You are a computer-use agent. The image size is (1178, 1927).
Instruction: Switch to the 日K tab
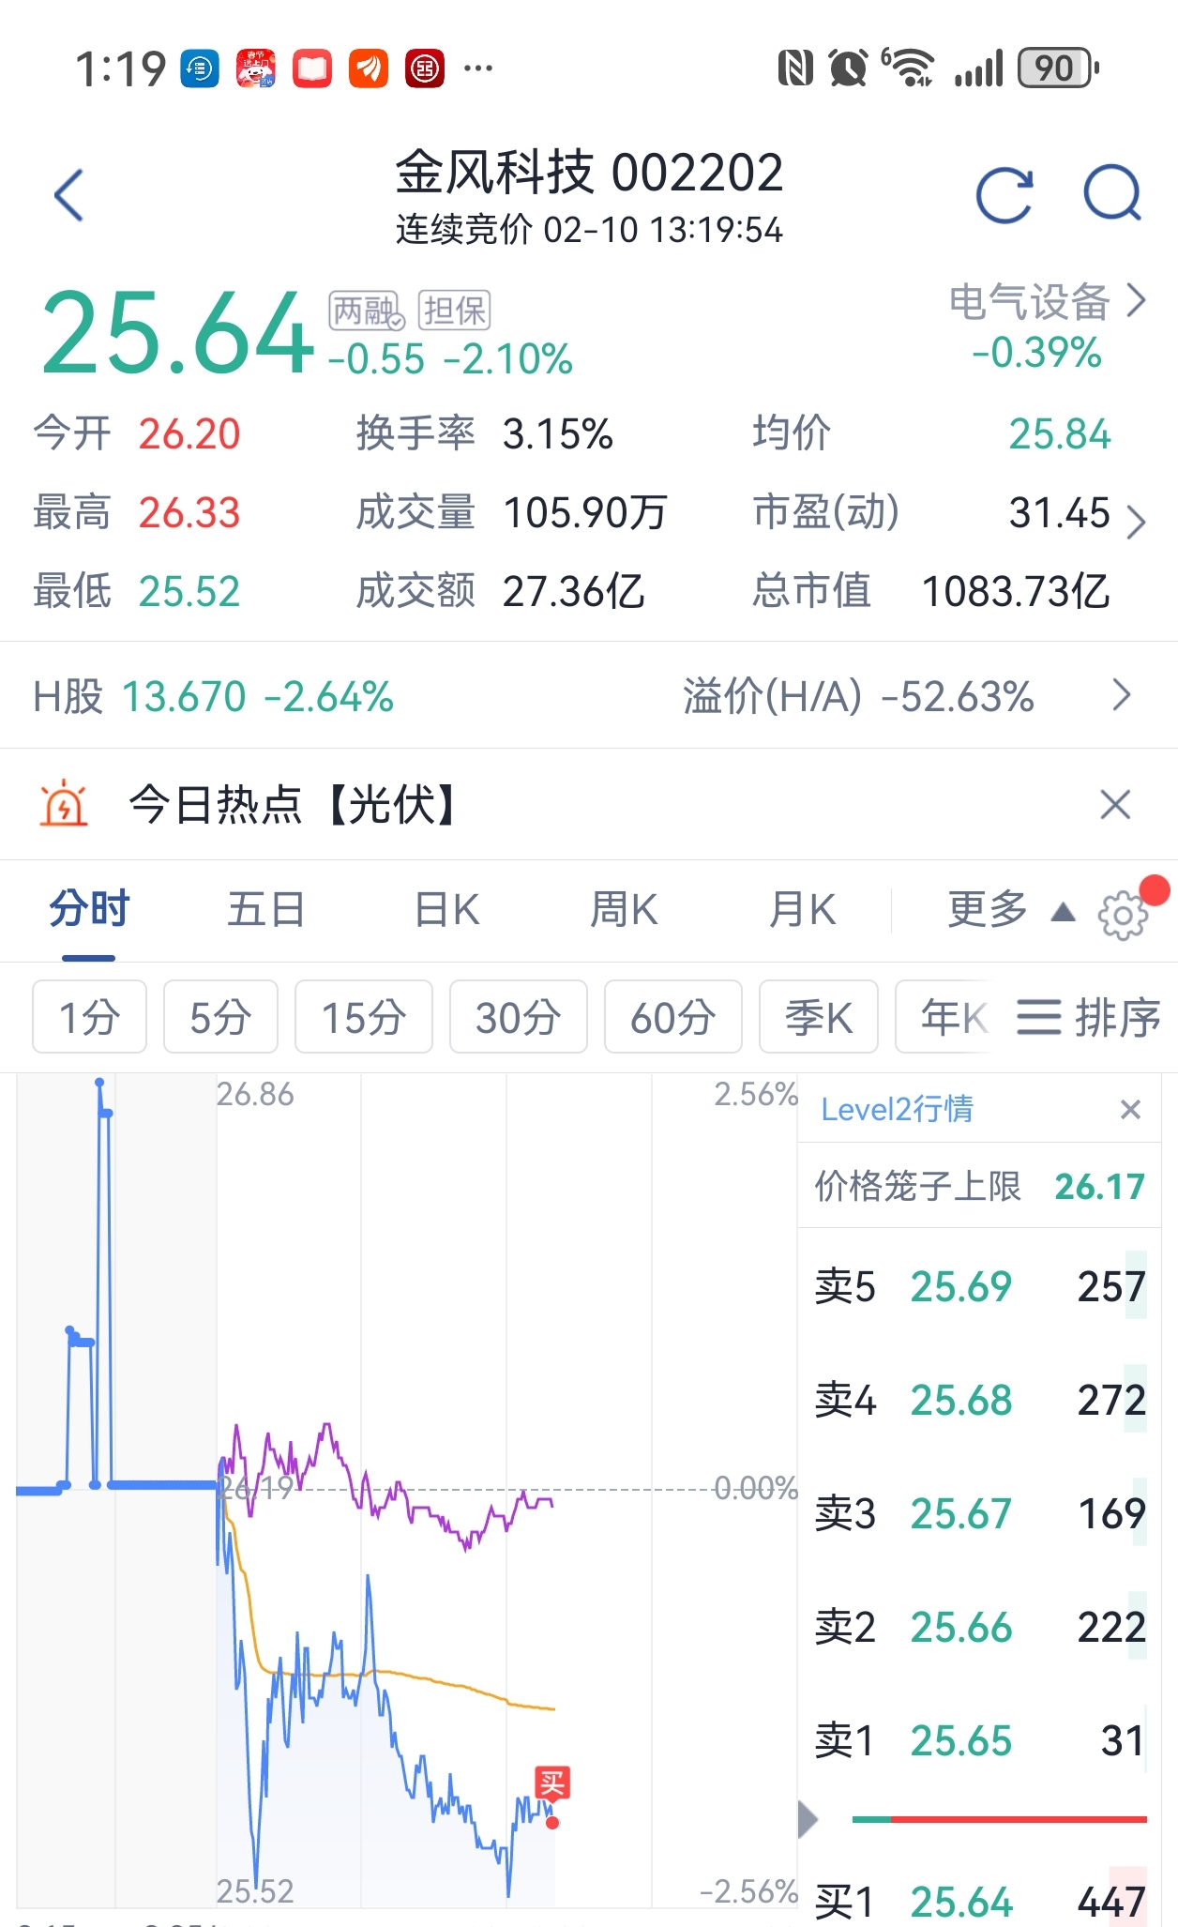[446, 910]
